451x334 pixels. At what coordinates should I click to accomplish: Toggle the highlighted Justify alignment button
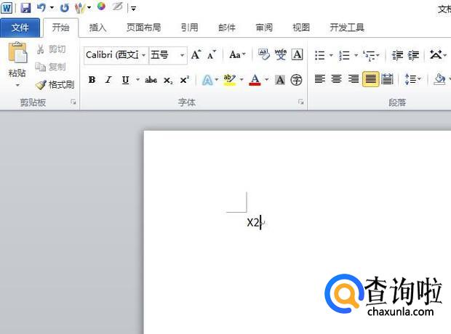pyautogui.click(x=370, y=79)
